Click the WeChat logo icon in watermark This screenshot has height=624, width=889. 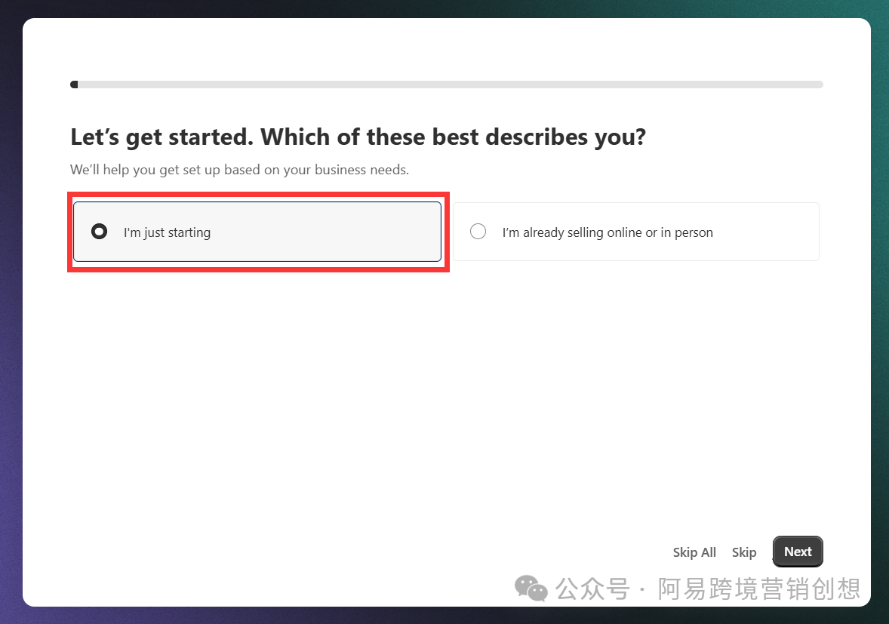coord(531,589)
